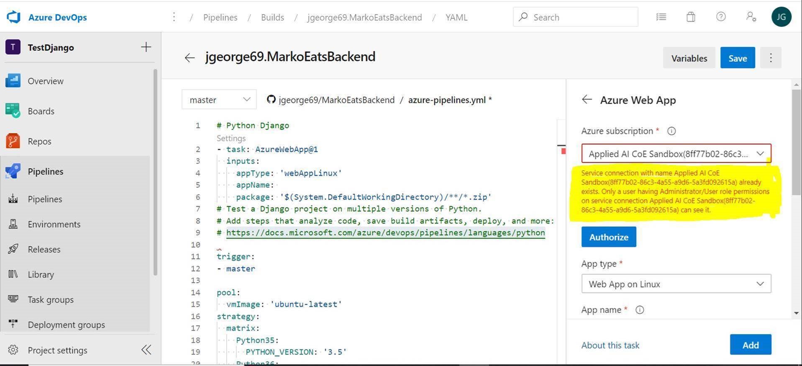The width and height of the screenshot is (802, 366).
Task: Open the breadcrumb more options ellipsis
Action: click(174, 17)
